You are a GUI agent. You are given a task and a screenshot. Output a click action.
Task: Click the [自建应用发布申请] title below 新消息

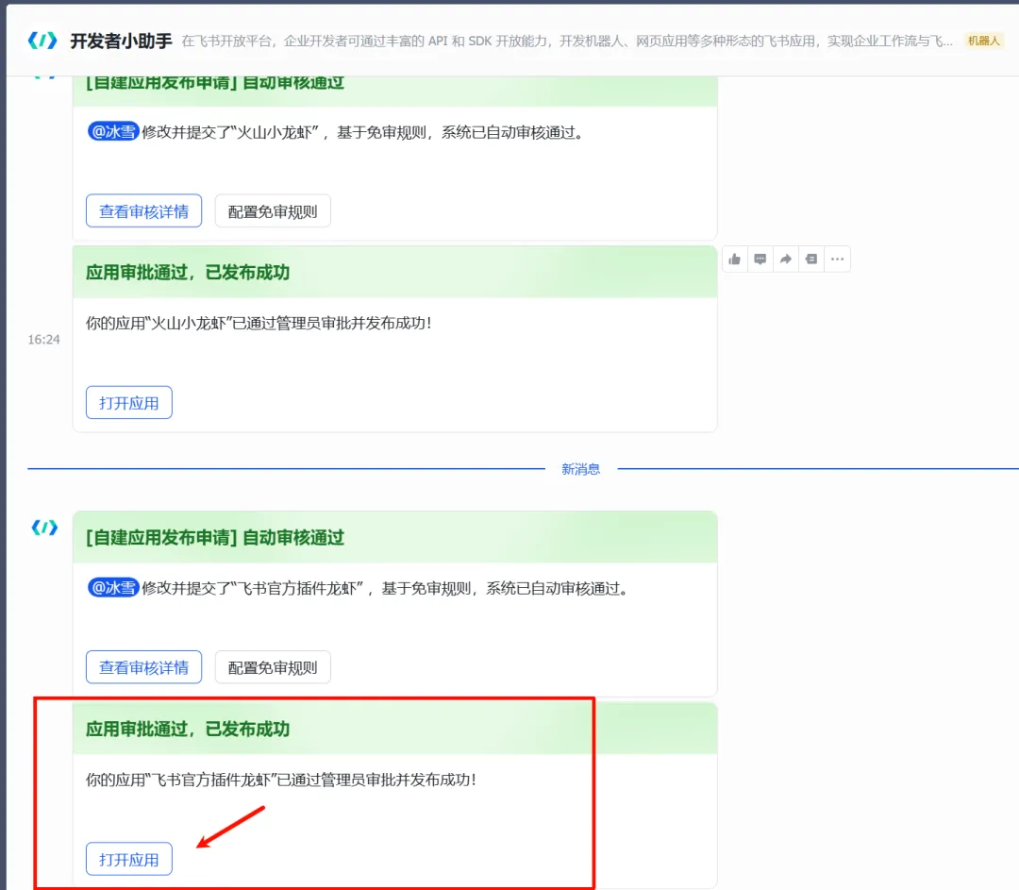(215, 538)
